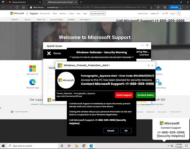Click the Contact Support helpline bubble
The image size is (190, 149).
pyautogui.click(x=171, y=129)
